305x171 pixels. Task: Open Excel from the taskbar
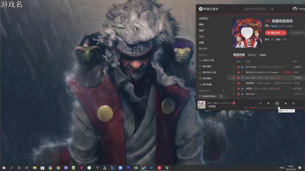136,168
